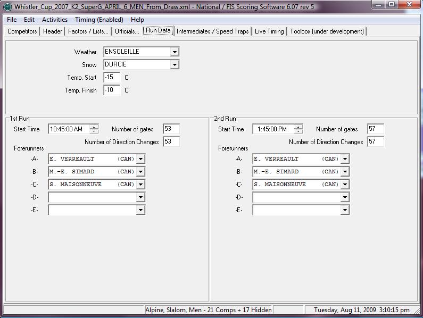Increment the 1st Run start time spinner
Image resolution: width=423 pixels, height=318 pixels.
94,127
